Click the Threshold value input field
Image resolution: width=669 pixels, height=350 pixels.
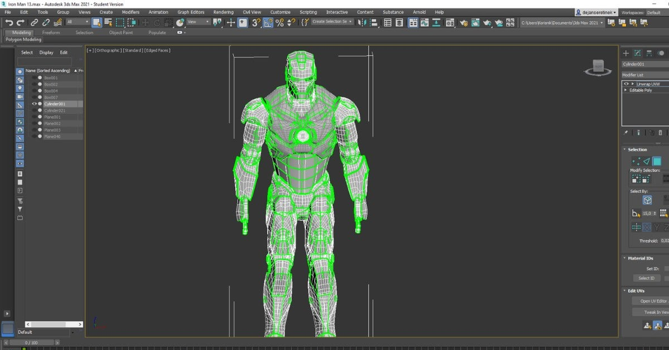pyautogui.click(x=665, y=241)
